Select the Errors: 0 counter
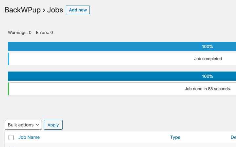 pyautogui.click(x=44, y=33)
